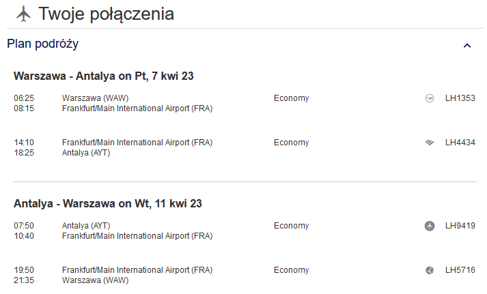The image size is (487, 294).
Task: Click the airline icon next to LH9419
Action: click(430, 226)
